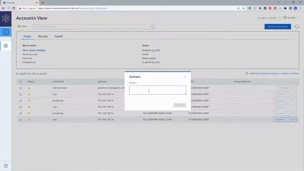
Task: Click the Reason text field
Action: point(158,90)
